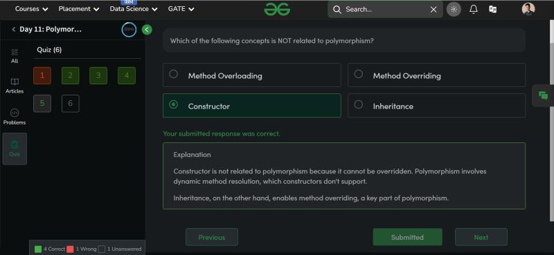
Task: Collapse sidebar with green arrow button
Action: point(147,30)
